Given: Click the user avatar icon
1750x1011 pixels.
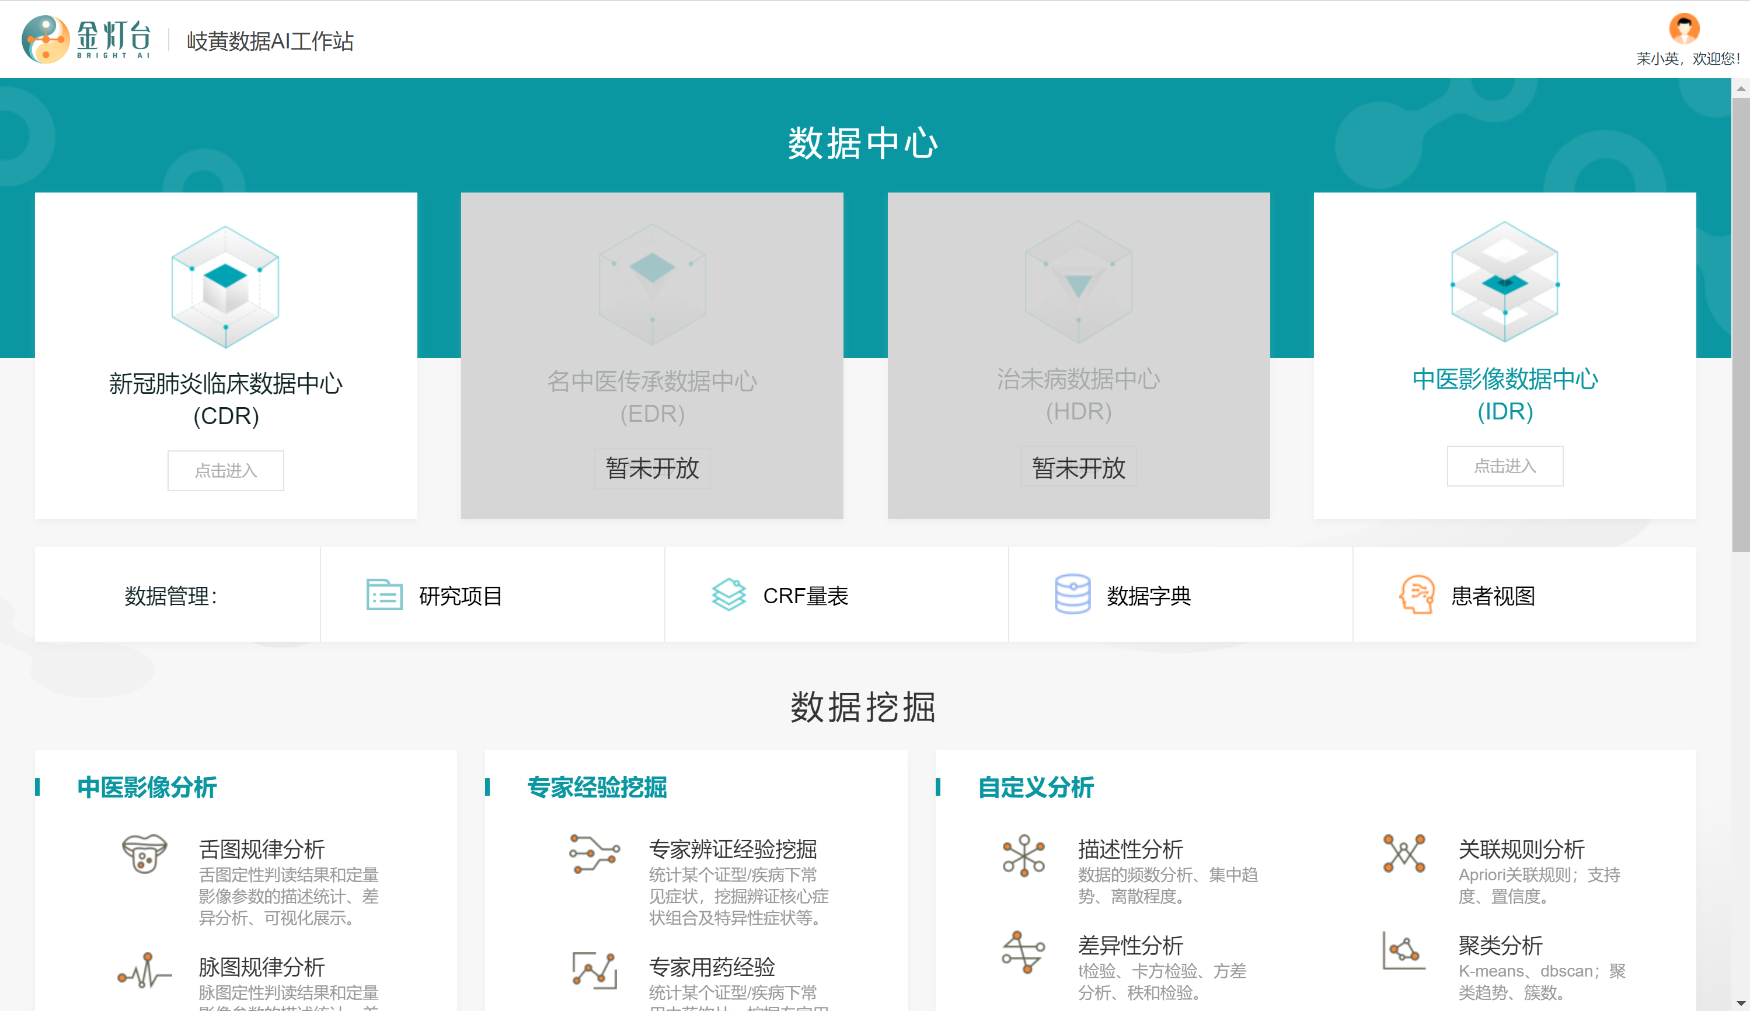Looking at the screenshot, I should click(x=1683, y=29).
